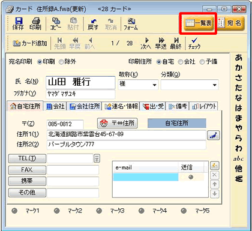Image resolution: width=252 pixels, height=231 pixels.
Task: Select 会社 as print address
Action: (181, 62)
